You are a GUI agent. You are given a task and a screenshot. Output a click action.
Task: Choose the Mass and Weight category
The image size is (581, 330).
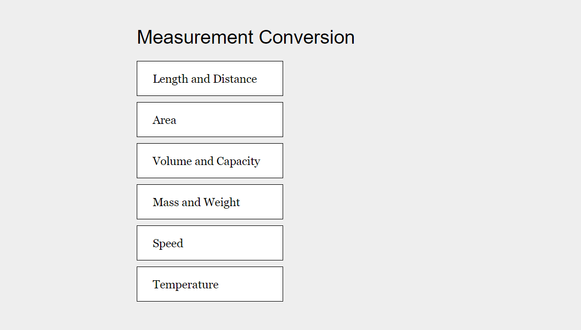coord(209,202)
